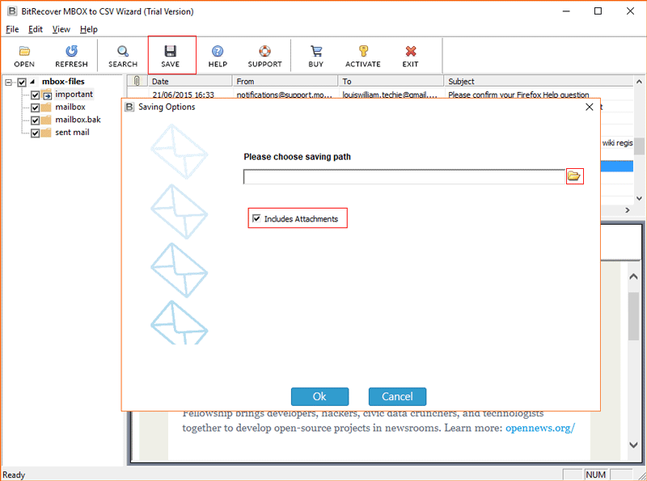Click the preview pane scrollbar thumb
647x481 pixels.
coord(633,316)
